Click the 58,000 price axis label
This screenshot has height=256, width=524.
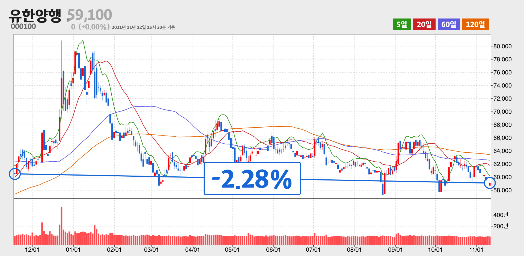(502, 190)
